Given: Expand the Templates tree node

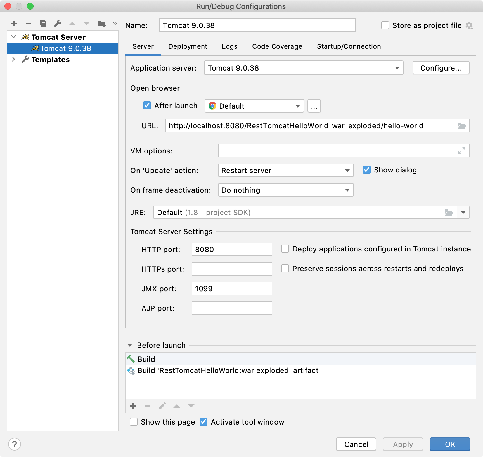Looking at the screenshot, I should pyautogui.click(x=13, y=59).
